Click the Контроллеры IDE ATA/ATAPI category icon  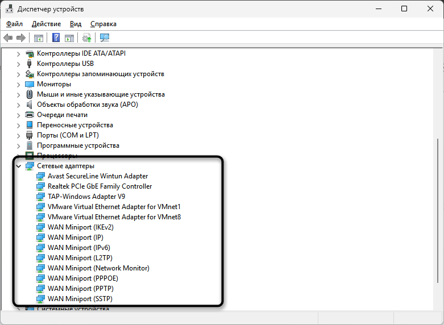coord(30,53)
